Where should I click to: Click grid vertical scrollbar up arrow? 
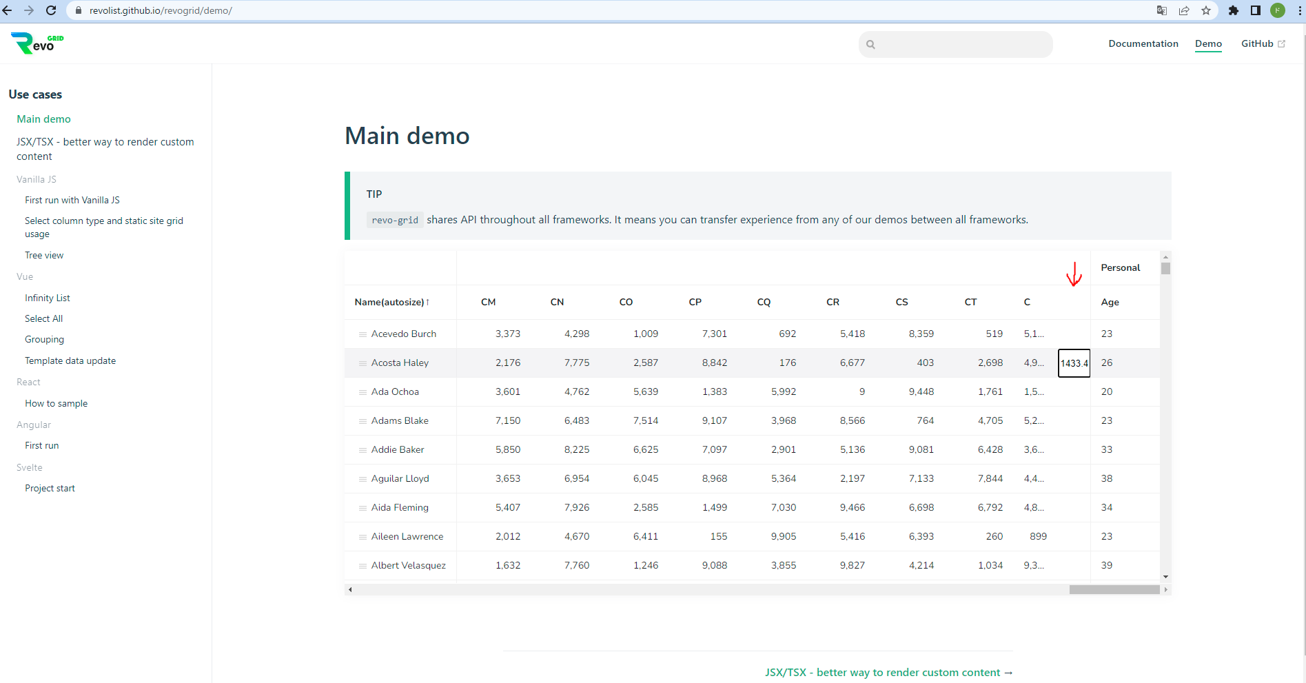[x=1165, y=256]
